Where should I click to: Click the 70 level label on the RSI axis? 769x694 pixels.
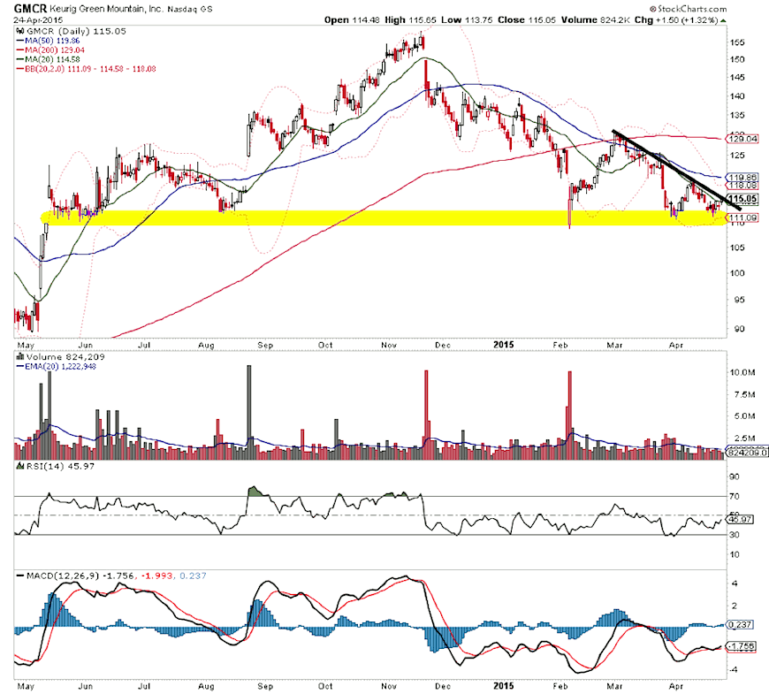735,496
